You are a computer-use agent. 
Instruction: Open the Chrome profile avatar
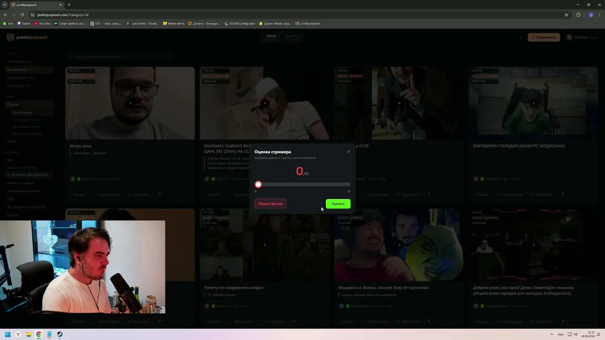click(591, 15)
